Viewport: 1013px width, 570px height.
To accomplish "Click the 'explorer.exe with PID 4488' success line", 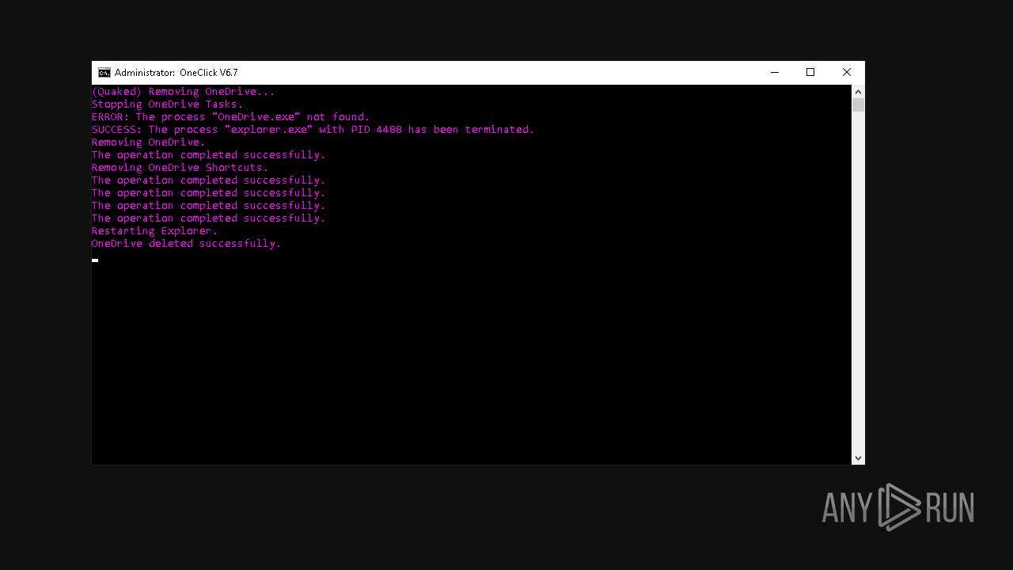I will (x=313, y=130).
